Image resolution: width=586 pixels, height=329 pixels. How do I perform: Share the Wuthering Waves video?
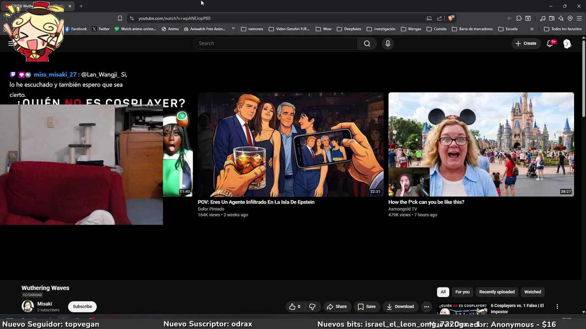pos(336,307)
